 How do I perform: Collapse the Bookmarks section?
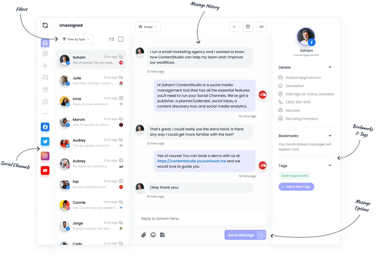[330, 135]
